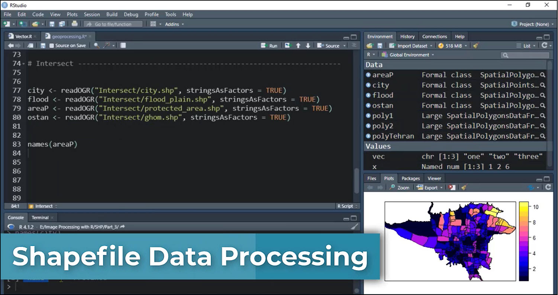
Task: Click the names(areaP) code line
Action: [52, 144]
